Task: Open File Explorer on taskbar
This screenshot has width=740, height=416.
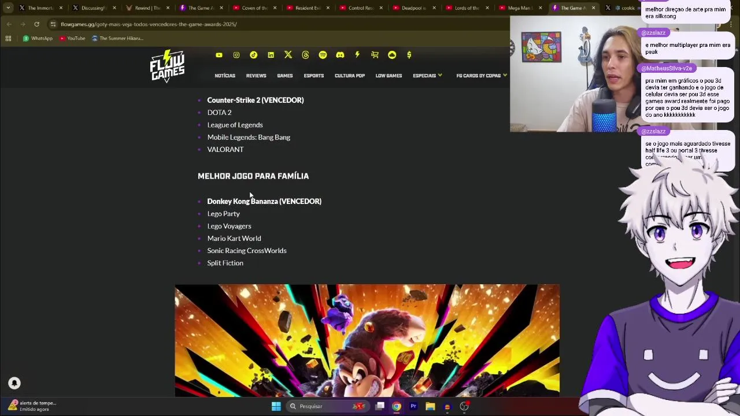Action: (x=430, y=406)
